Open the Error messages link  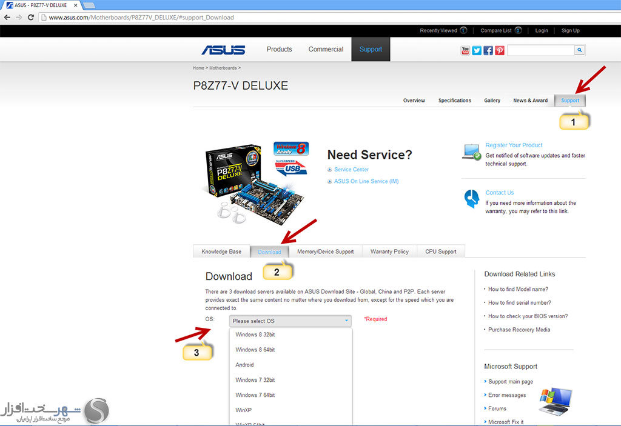[x=507, y=395]
